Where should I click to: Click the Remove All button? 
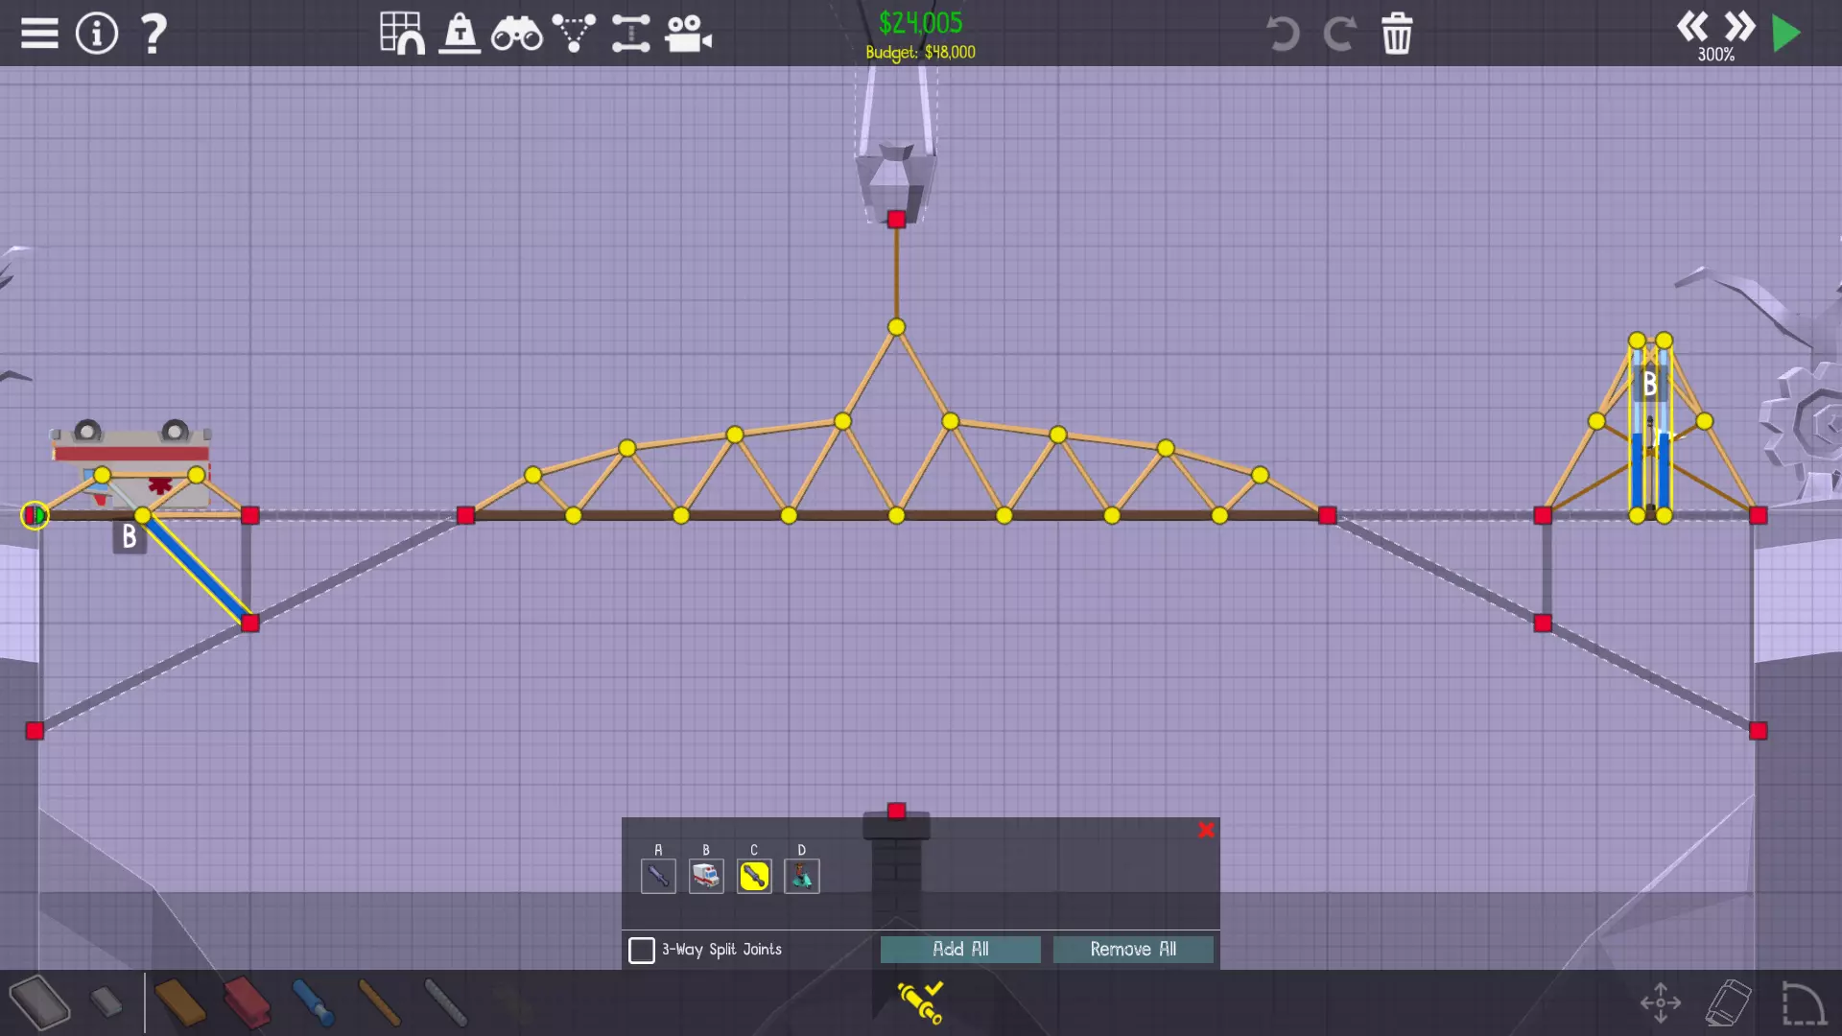click(1133, 949)
